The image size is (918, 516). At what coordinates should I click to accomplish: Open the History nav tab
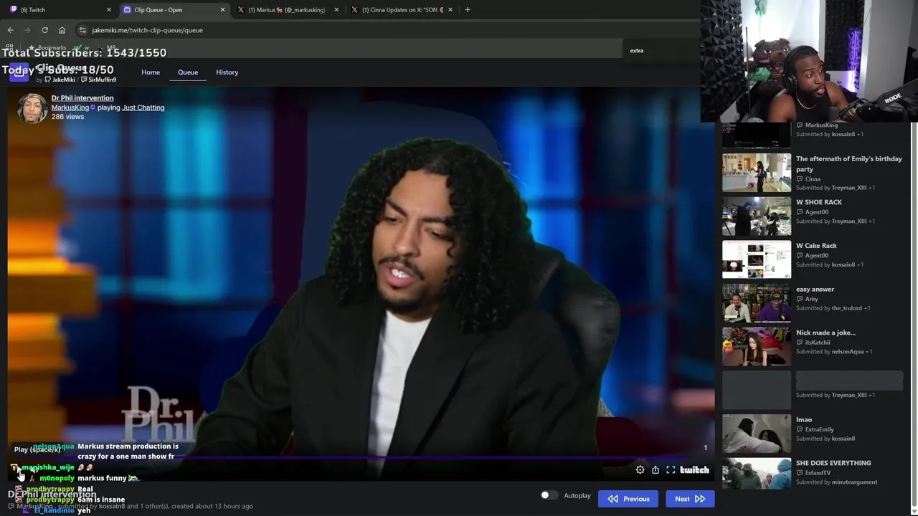[227, 72]
